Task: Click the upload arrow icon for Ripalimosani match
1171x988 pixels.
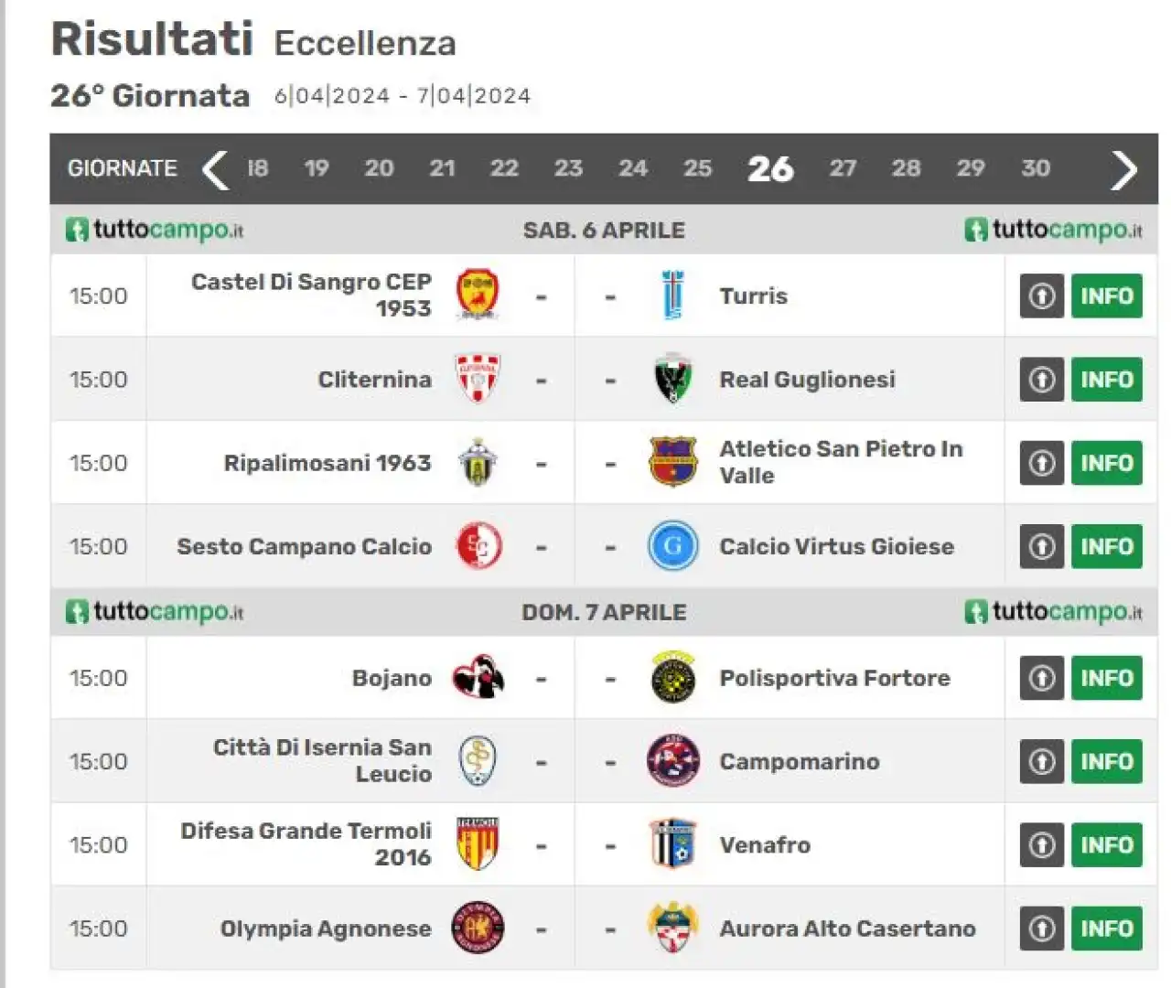Action: pyautogui.click(x=1042, y=463)
